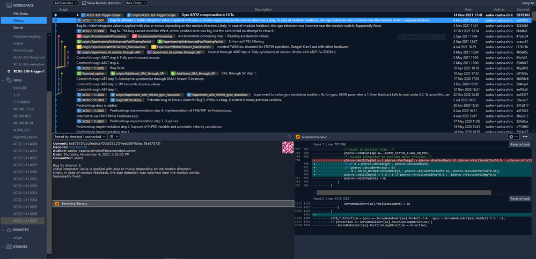Click the modified-file icon beside Servo/src/Servo.c list entry
536x259 pixels.
[57, 204]
